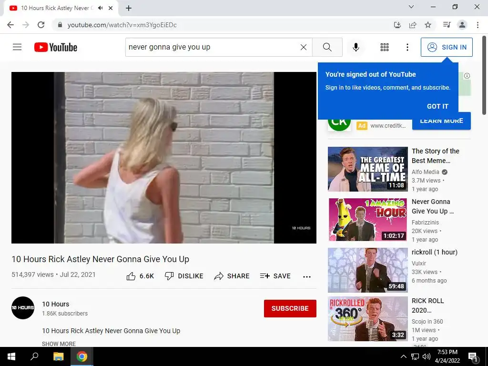
Task: Click the Alfo Media channel name
Action: click(x=426, y=172)
